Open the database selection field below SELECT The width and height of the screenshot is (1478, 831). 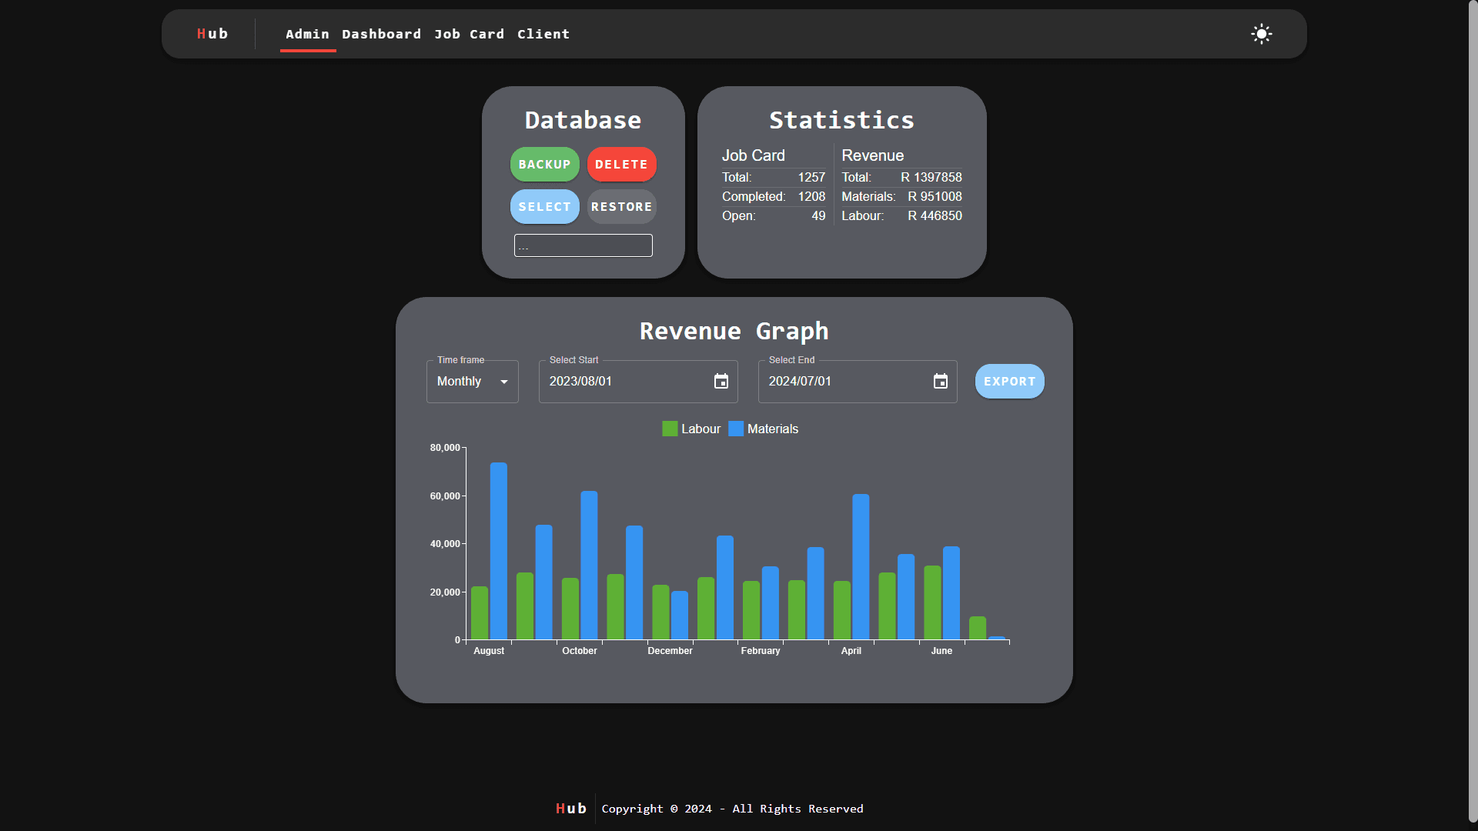click(583, 245)
